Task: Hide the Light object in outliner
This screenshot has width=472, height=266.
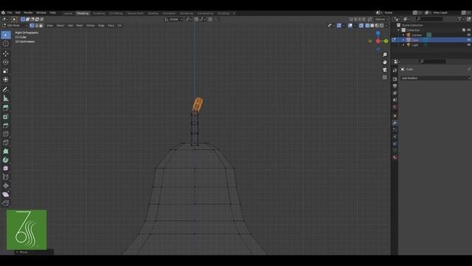Action: click(469, 44)
